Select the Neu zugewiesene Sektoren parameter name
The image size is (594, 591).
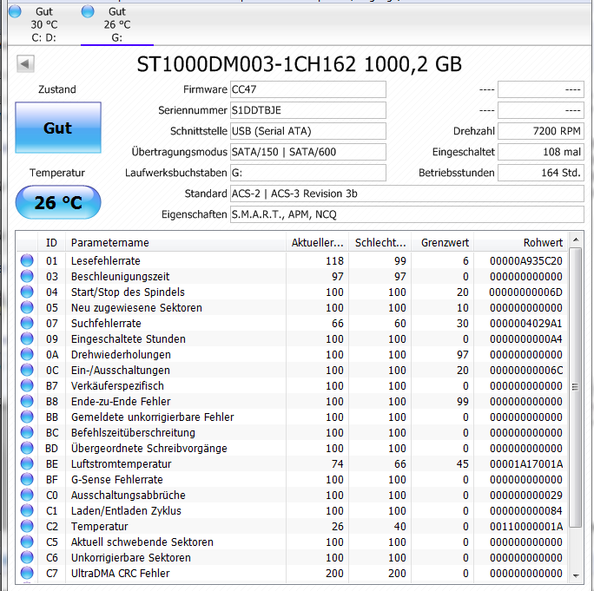pos(136,308)
